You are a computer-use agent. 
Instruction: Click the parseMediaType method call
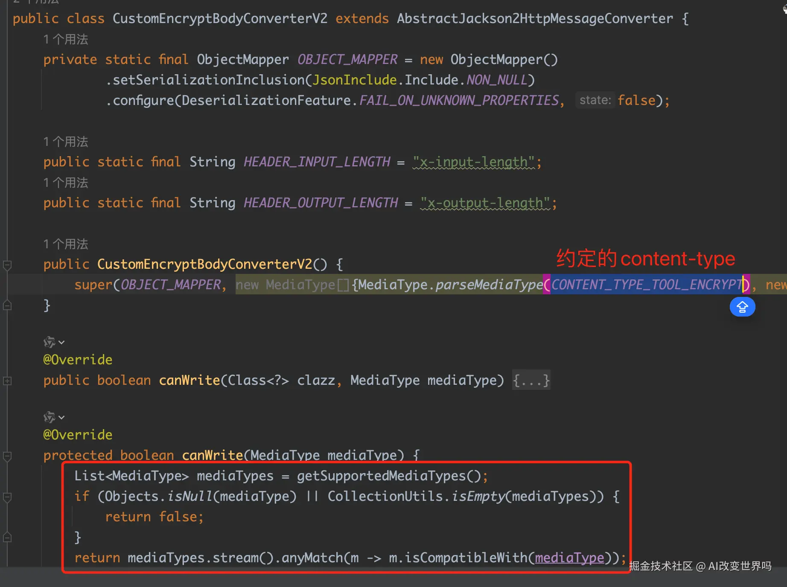(489, 285)
